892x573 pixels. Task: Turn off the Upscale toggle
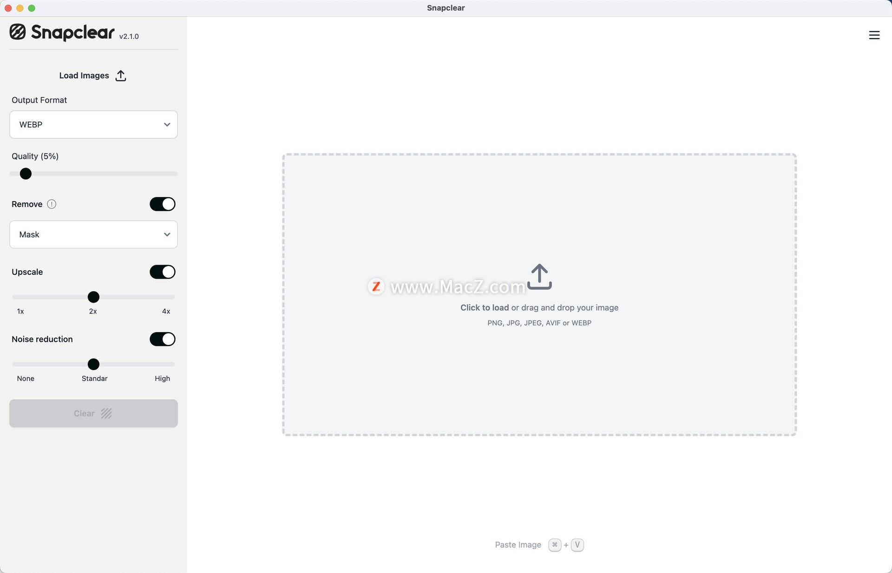click(163, 272)
